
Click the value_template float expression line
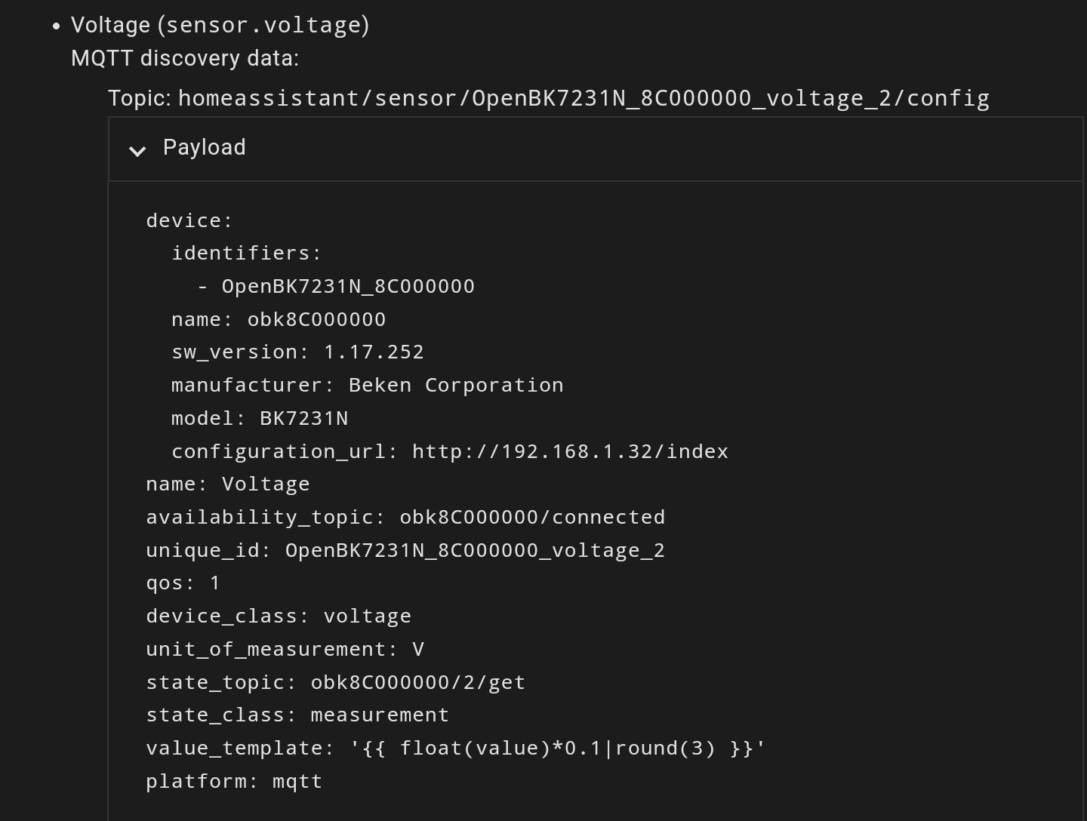455,748
